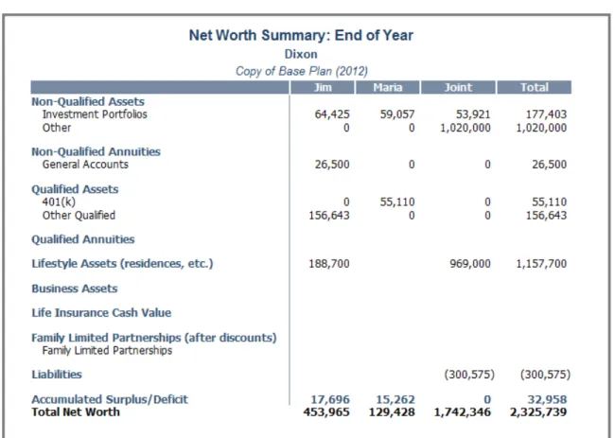This screenshot has width=615, height=438.
Task: Select Maria's General Accounts value 0
Action: pyautogui.click(x=412, y=165)
